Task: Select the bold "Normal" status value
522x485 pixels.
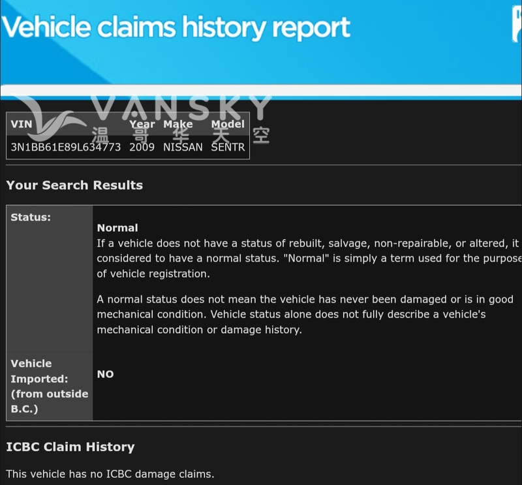Action: pos(117,228)
